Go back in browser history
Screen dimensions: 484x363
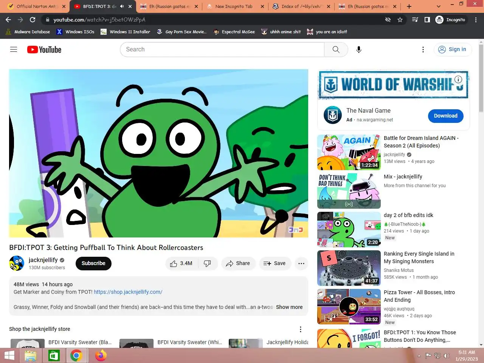click(8, 20)
